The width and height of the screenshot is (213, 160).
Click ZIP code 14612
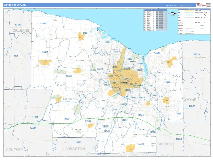107,42
